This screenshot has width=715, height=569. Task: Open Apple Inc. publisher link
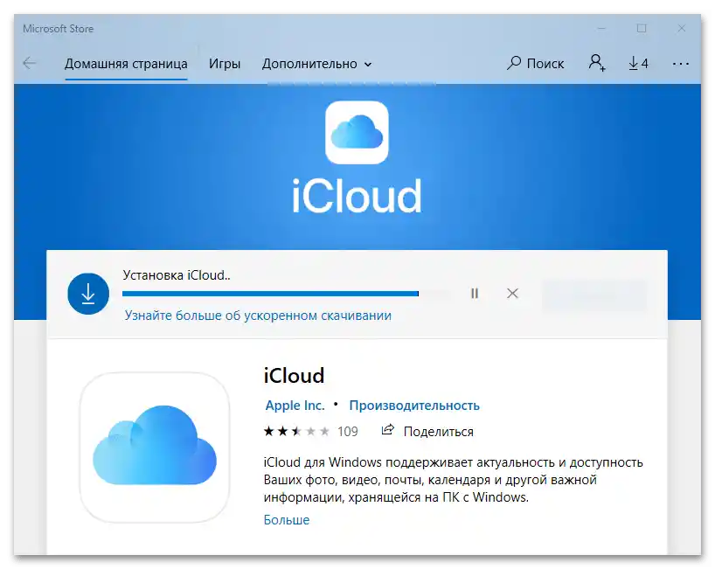coord(295,406)
